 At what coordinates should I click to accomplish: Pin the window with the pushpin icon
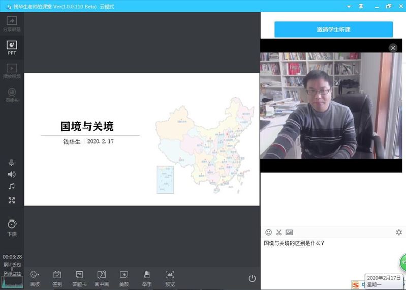(361, 7)
